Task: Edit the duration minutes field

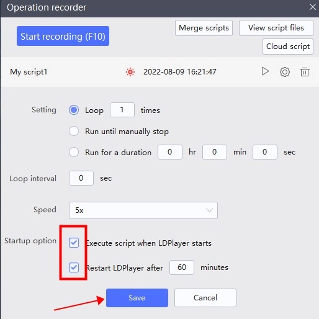Action: (215, 152)
